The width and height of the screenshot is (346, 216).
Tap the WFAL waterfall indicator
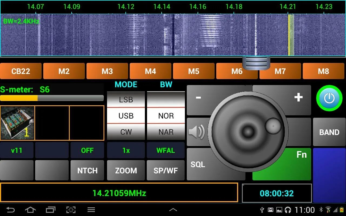tap(166, 150)
